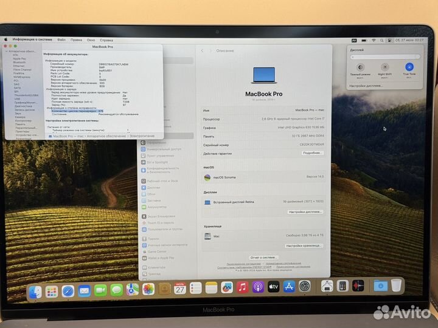This screenshot has height=328, width=438.
Task: Open Voice Memos from the Dock
Action: pos(358,286)
